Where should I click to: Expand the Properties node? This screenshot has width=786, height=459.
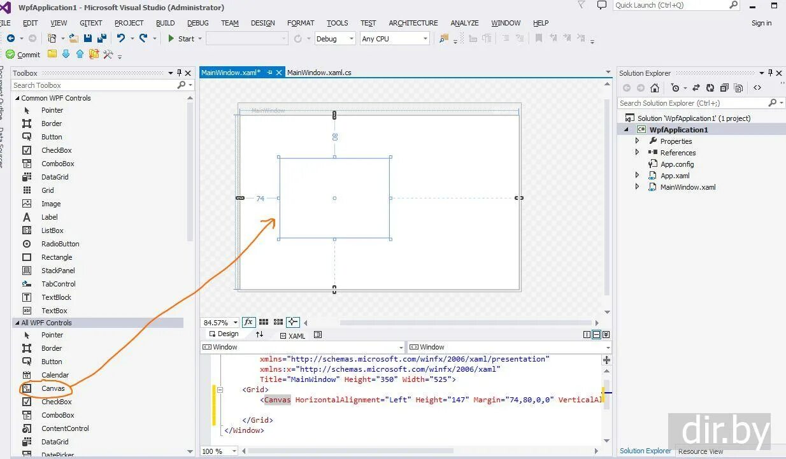[637, 141]
